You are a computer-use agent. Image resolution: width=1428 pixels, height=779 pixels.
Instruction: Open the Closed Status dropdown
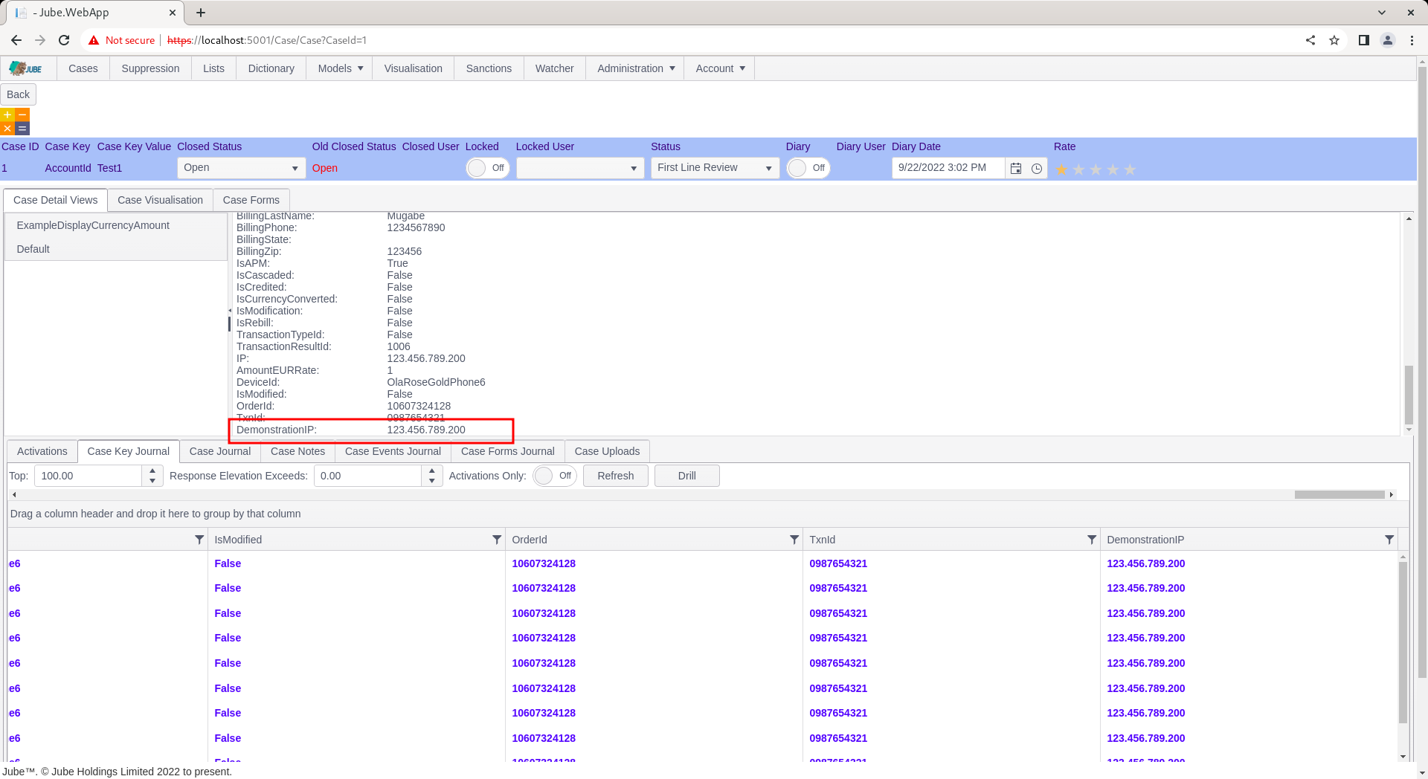click(241, 168)
